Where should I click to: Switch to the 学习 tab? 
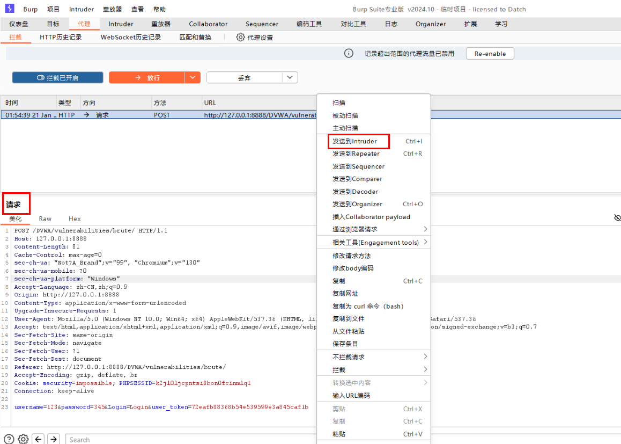[501, 24]
